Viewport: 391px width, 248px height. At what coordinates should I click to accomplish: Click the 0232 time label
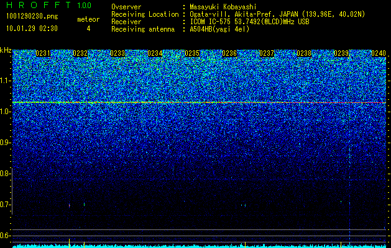80,53
